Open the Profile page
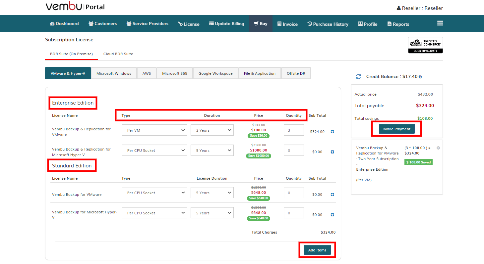Image resolution: width=484 pixels, height=264 pixels. [x=368, y=24]
